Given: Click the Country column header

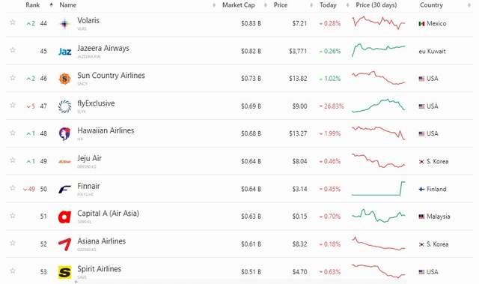Looking at the screenshot, I should click(x=431, y=5).
